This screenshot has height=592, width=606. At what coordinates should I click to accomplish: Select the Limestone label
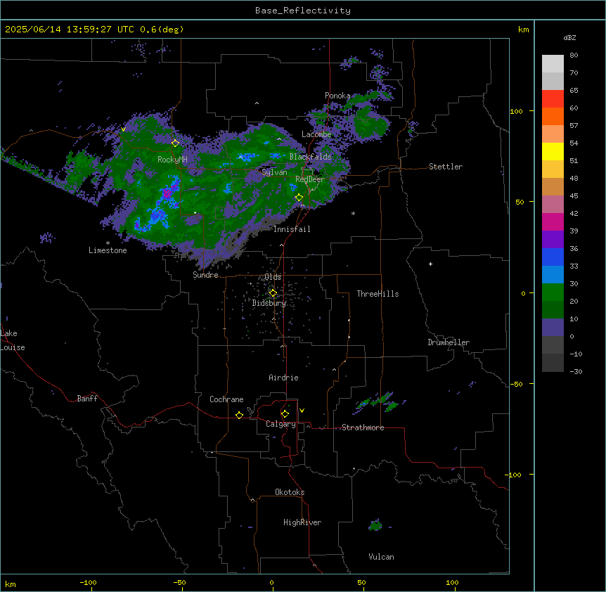tap(108, 250)
